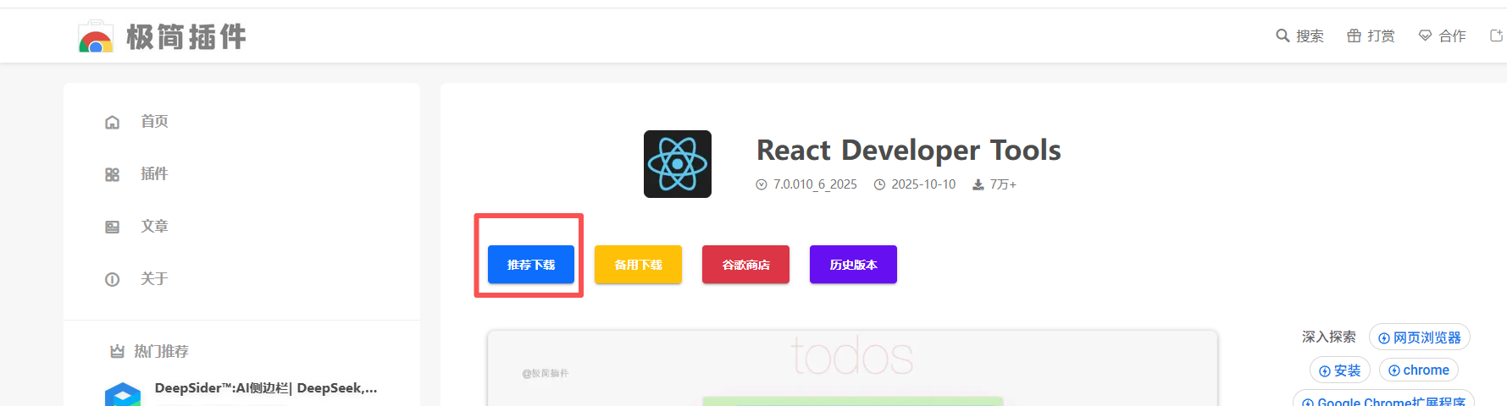Click the 极简插件 rainbow logo icon
Image resolution: width=1507 pixels, height=406 pixels.
click(95, 36)
